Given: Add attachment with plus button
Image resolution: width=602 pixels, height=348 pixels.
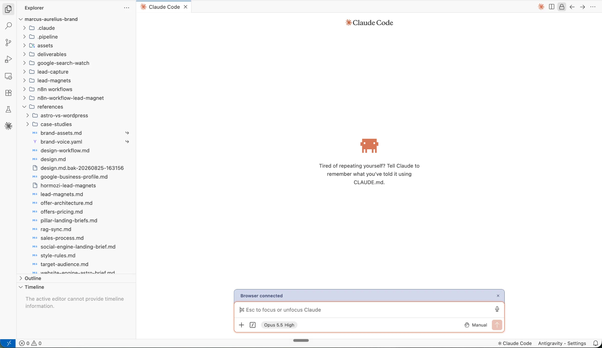Looking at the screenshot, I should (241, 325).
